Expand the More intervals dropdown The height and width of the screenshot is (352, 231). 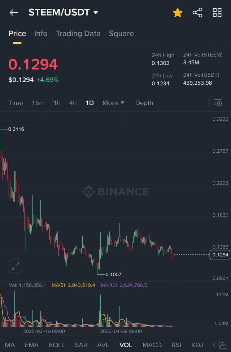tap(113, 103)
